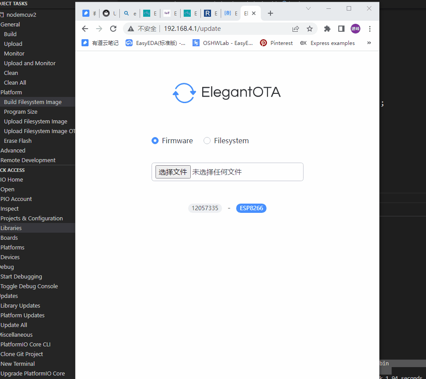Click the ElegantOTA circular arrows logo
This screenshot has height=379, width=426.
click(184, 93)
